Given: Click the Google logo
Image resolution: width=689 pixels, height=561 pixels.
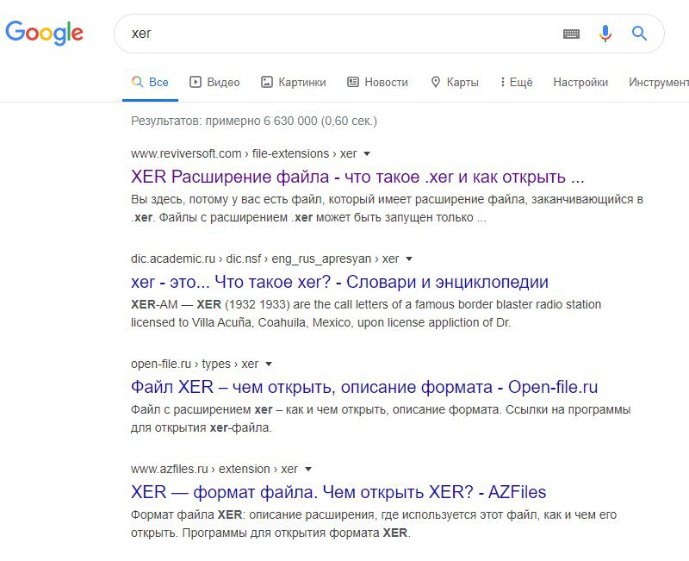Looking at the screenshot, I should pyautogui.click(x=45, y=33).
